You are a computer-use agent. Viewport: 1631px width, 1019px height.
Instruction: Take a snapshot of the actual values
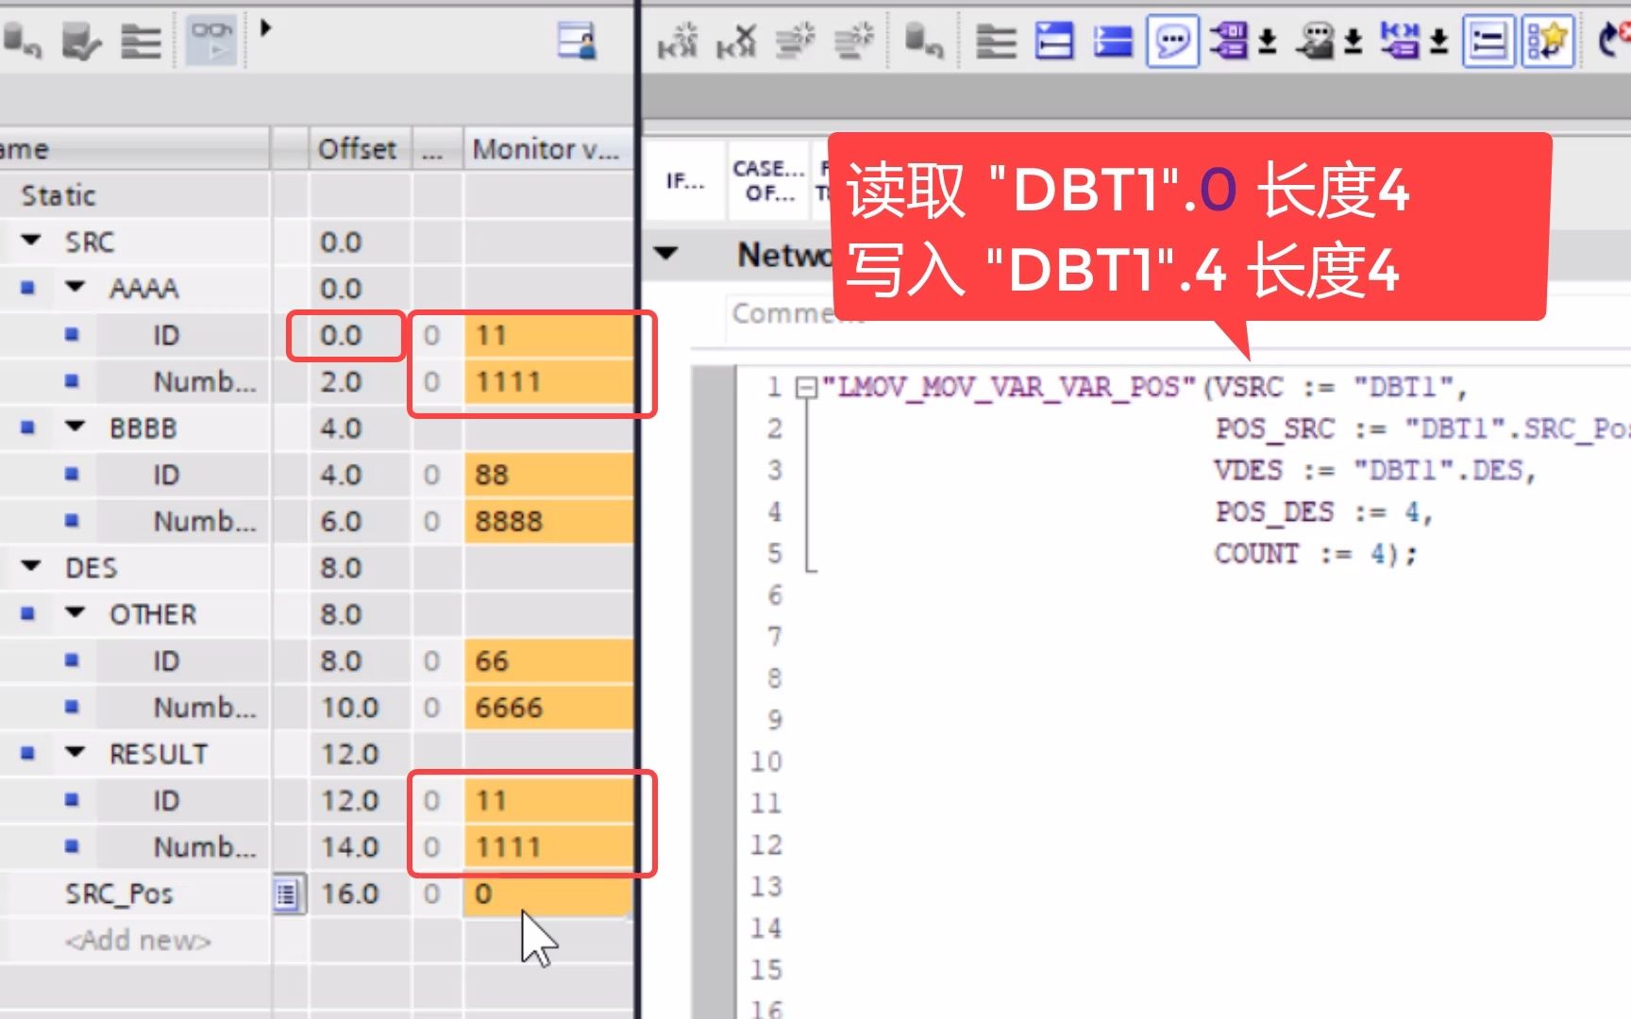click(x=24, y=40)
